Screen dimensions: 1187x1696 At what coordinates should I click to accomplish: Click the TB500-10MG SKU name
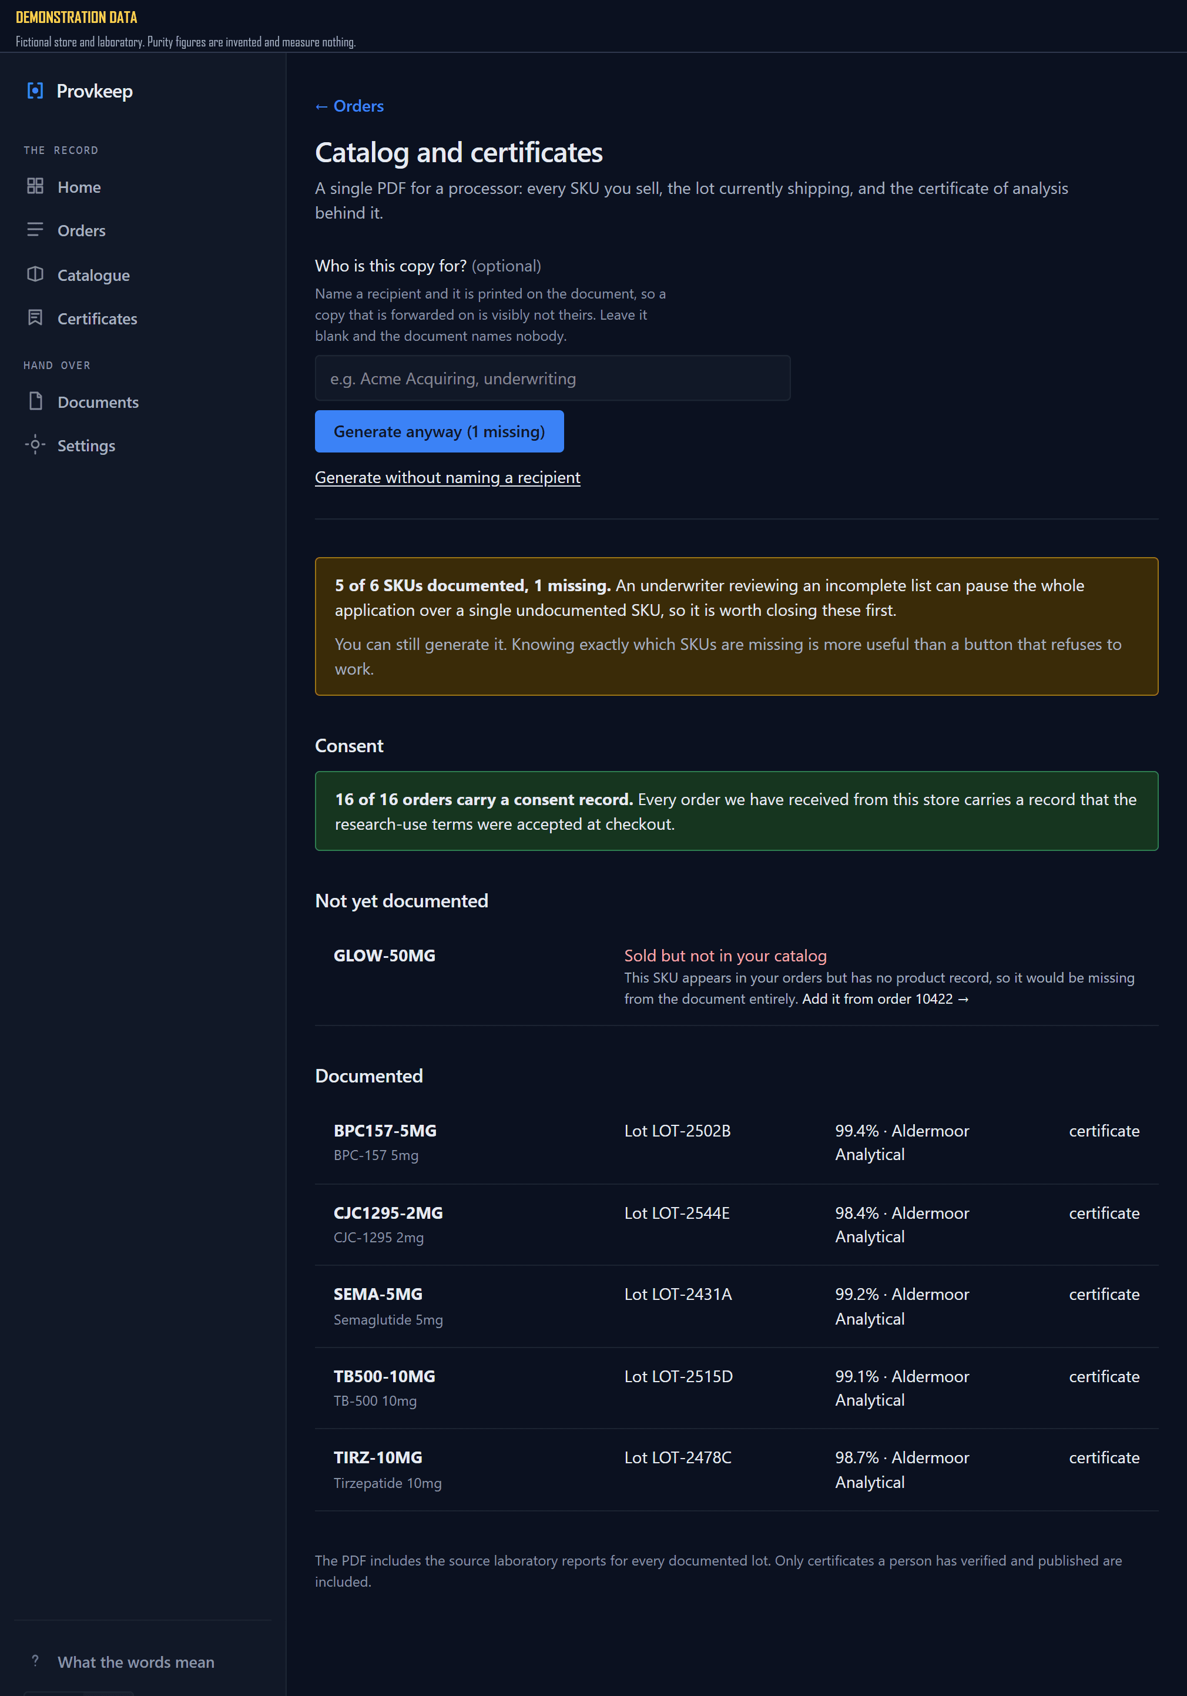384,1375
